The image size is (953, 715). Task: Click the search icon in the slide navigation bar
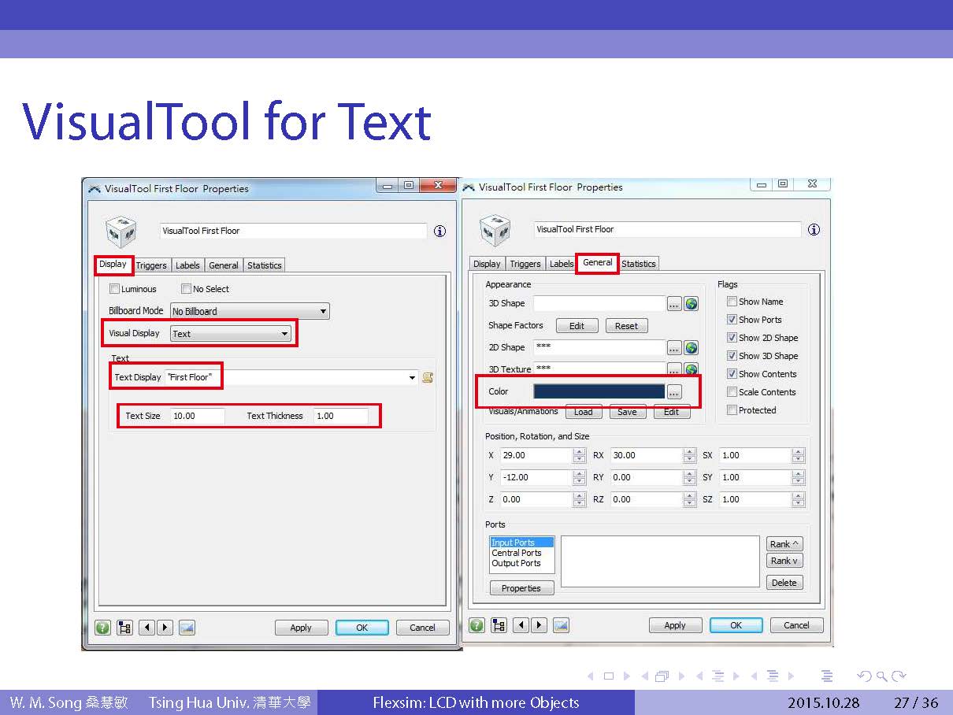tap(881, 676)
